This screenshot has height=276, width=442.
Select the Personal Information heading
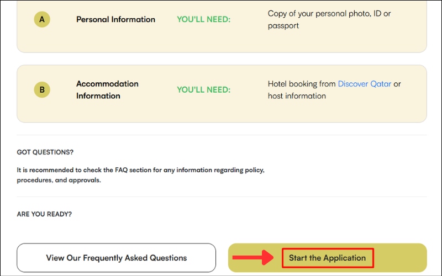click(115, 19)
